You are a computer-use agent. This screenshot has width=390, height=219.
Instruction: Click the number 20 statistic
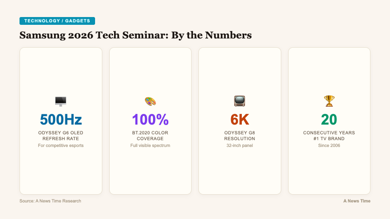(329, 119)
